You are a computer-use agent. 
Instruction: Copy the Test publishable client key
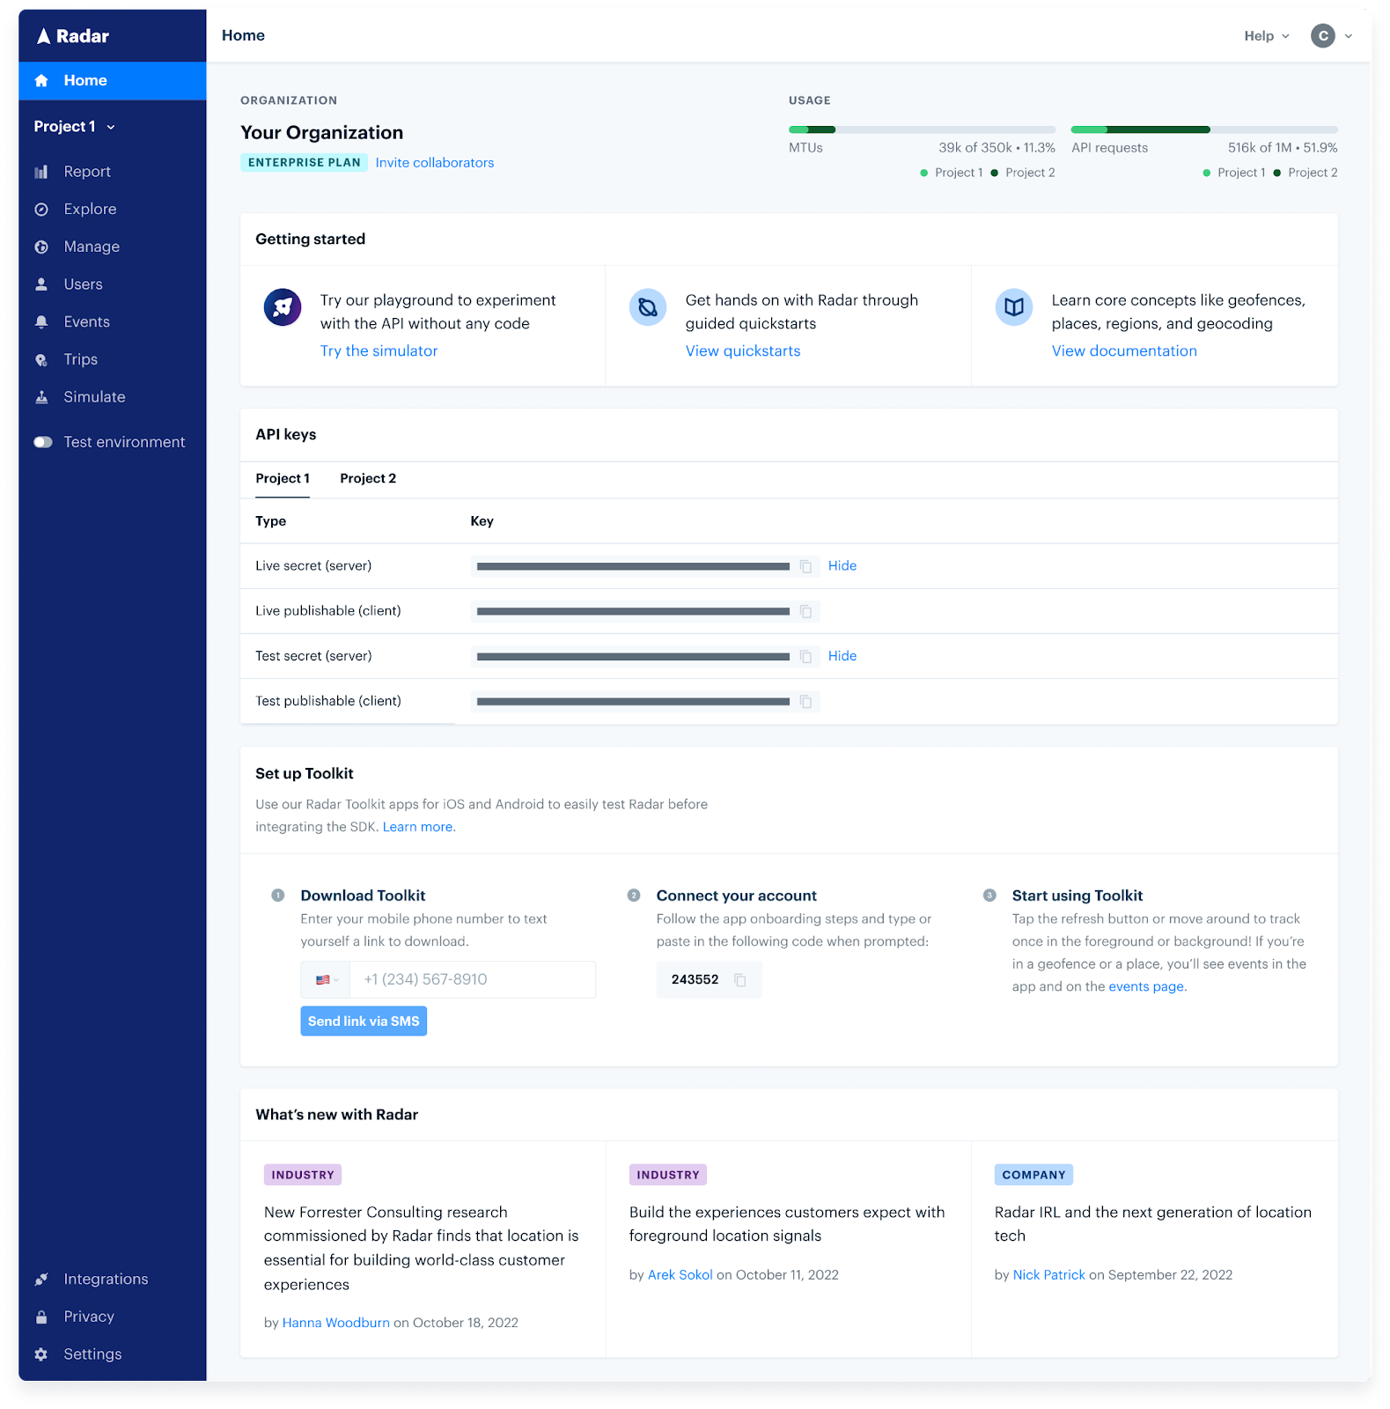click(805, 702)
